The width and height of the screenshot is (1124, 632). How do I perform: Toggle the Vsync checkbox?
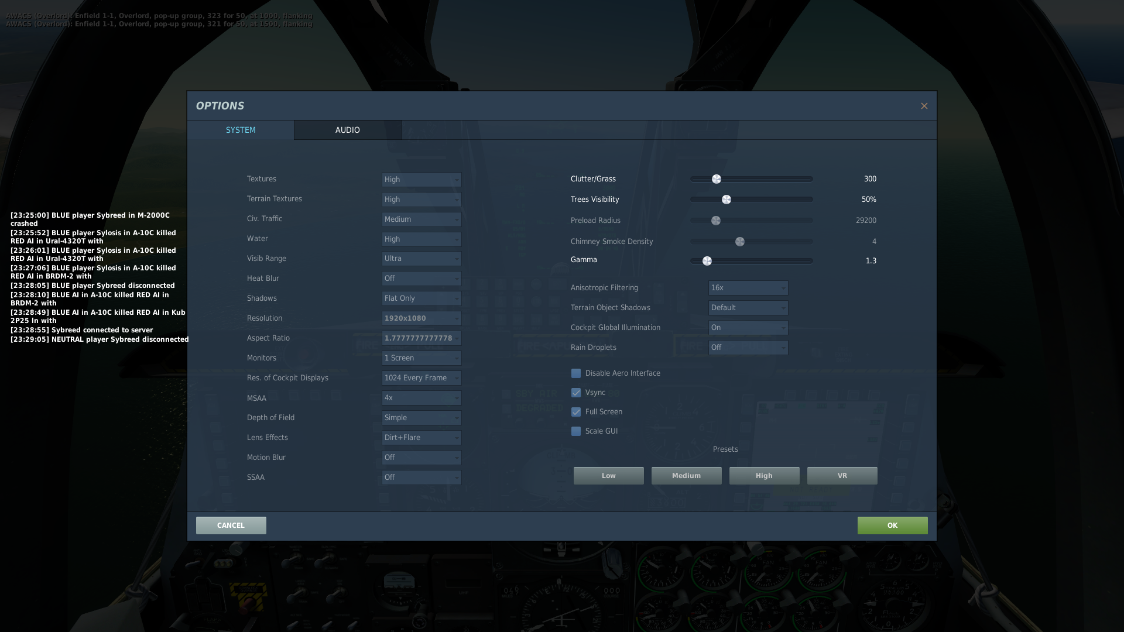[x=576, y=393]
